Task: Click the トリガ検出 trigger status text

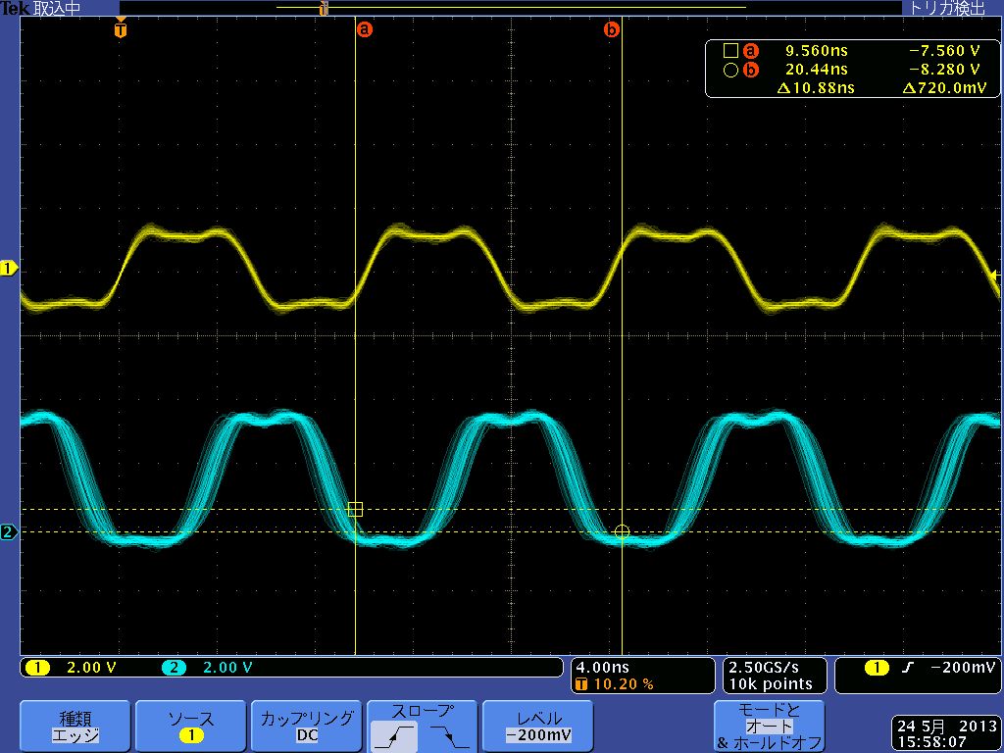Action: (x=946, y=8)
